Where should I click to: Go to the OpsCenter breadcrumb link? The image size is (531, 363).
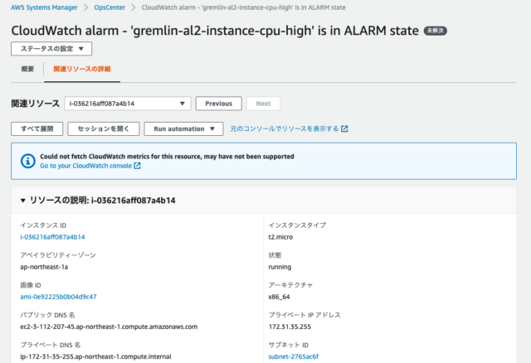(110, 7)
